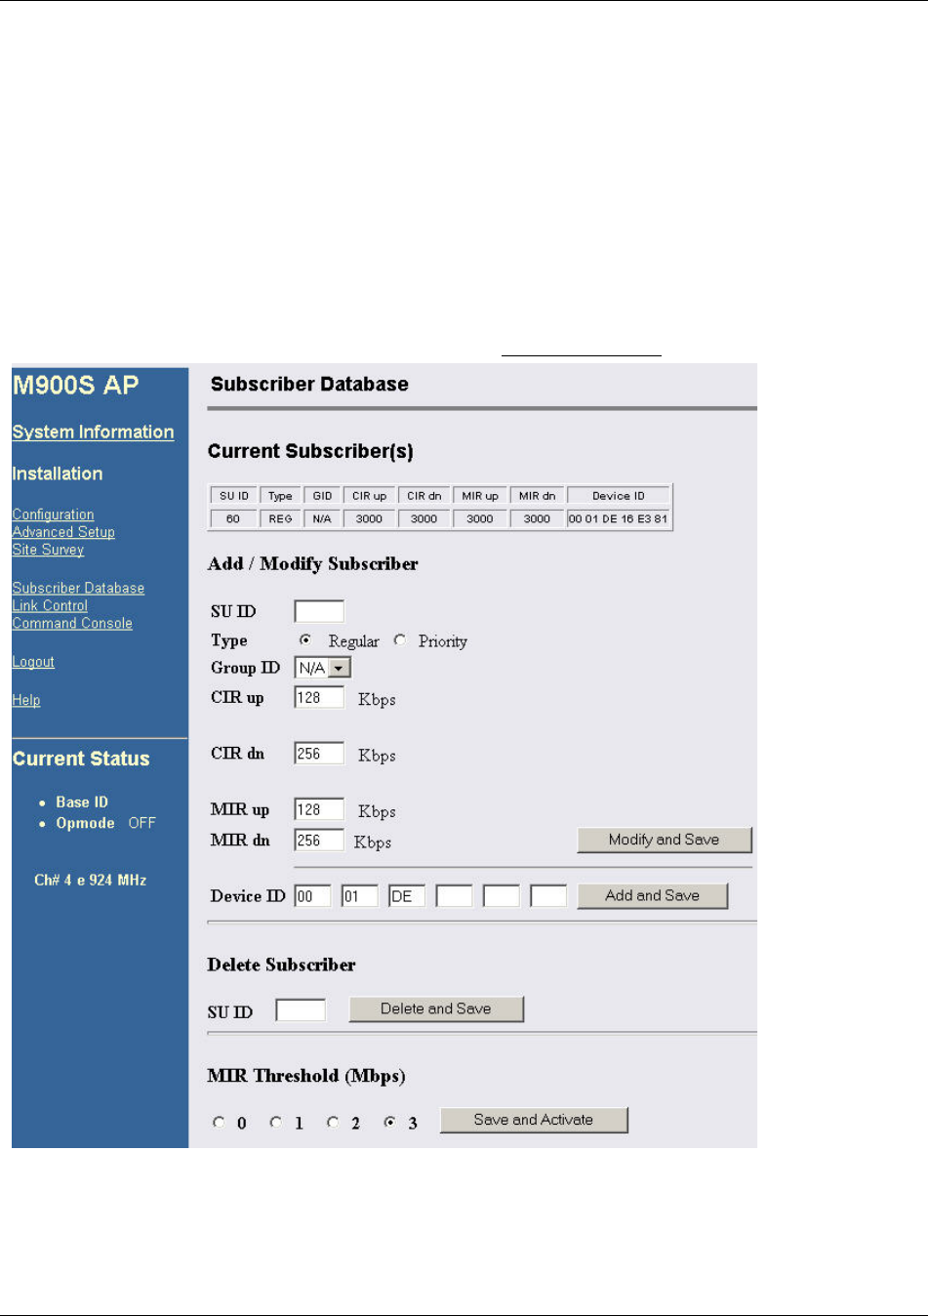Expand the Group ID dropdown

coord(339,668)
